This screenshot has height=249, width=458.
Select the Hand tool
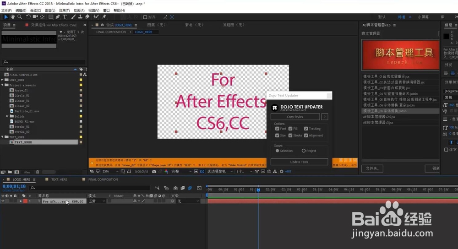12,17
